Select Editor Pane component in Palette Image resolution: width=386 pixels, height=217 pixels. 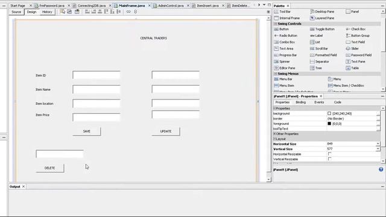(285, 68)
